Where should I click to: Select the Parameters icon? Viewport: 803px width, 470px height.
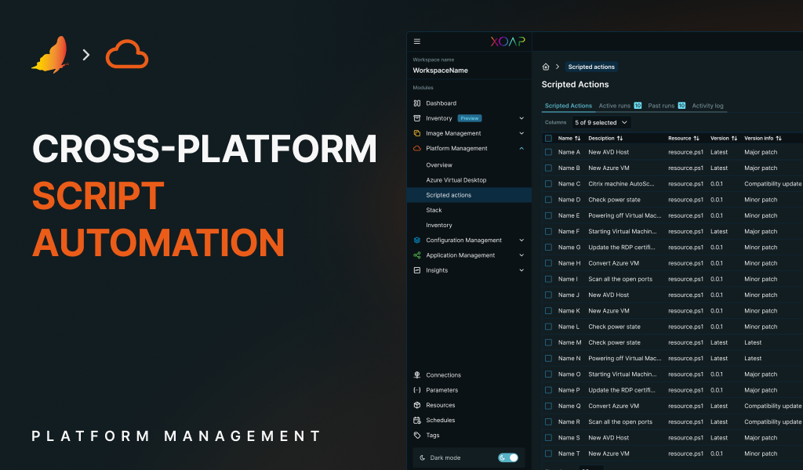(416, 389)
